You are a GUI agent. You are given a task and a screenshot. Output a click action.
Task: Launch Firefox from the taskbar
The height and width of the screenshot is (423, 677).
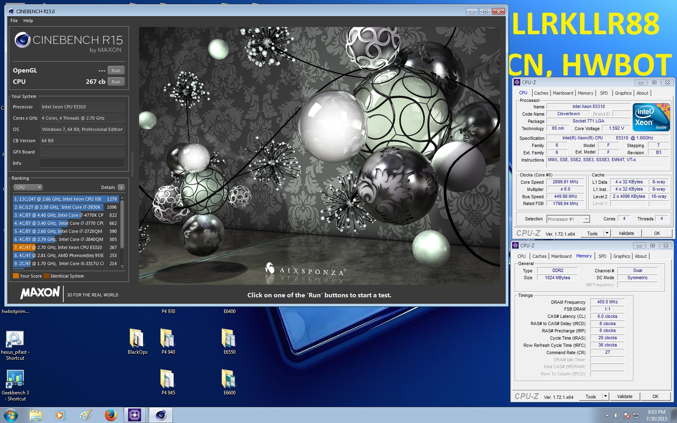tap(110, 415)
